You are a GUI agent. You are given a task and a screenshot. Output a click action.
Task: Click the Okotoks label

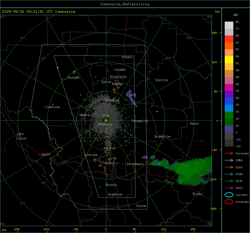click(111, 185)
